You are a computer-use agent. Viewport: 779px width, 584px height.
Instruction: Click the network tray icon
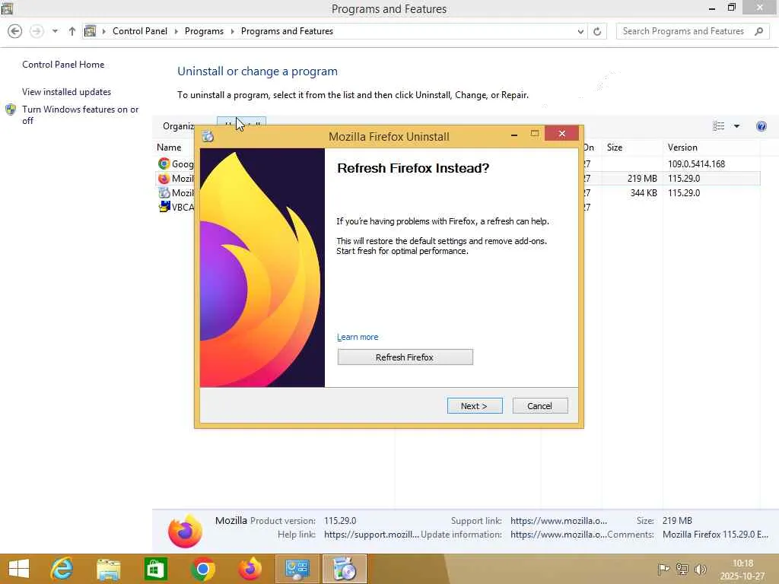pyautogui.click(x=682, y=569)
